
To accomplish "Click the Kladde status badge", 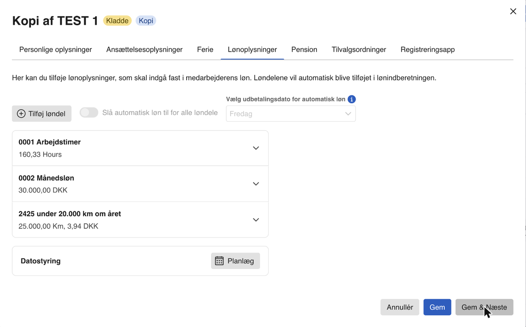I will [x=117, y=21].
